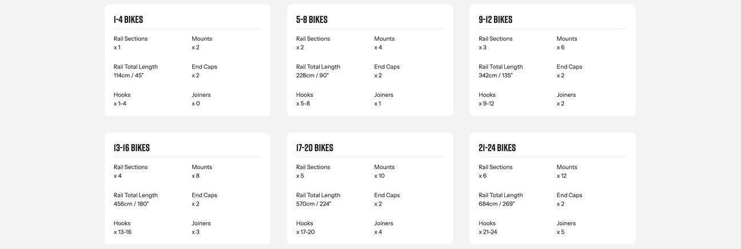Image resolution: width=741 pixels, height=249 pixels.
Task: Click the 342cm / 135" rail length value
Action: pyautogui.click(x=495, y=75)
